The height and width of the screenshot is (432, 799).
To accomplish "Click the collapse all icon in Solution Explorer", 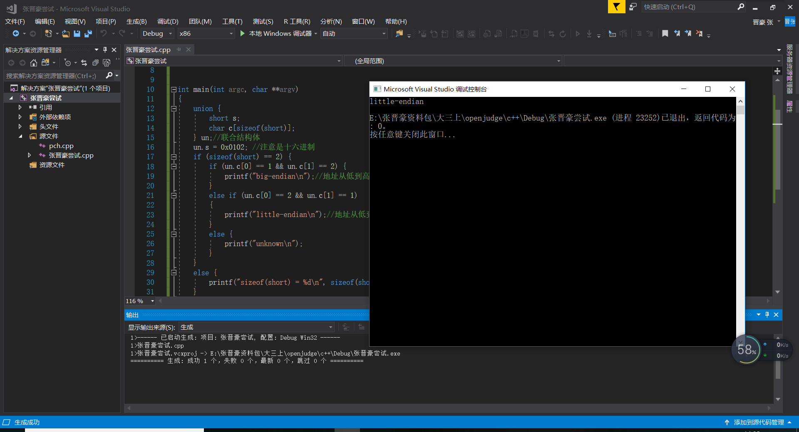I will (95, 63).
